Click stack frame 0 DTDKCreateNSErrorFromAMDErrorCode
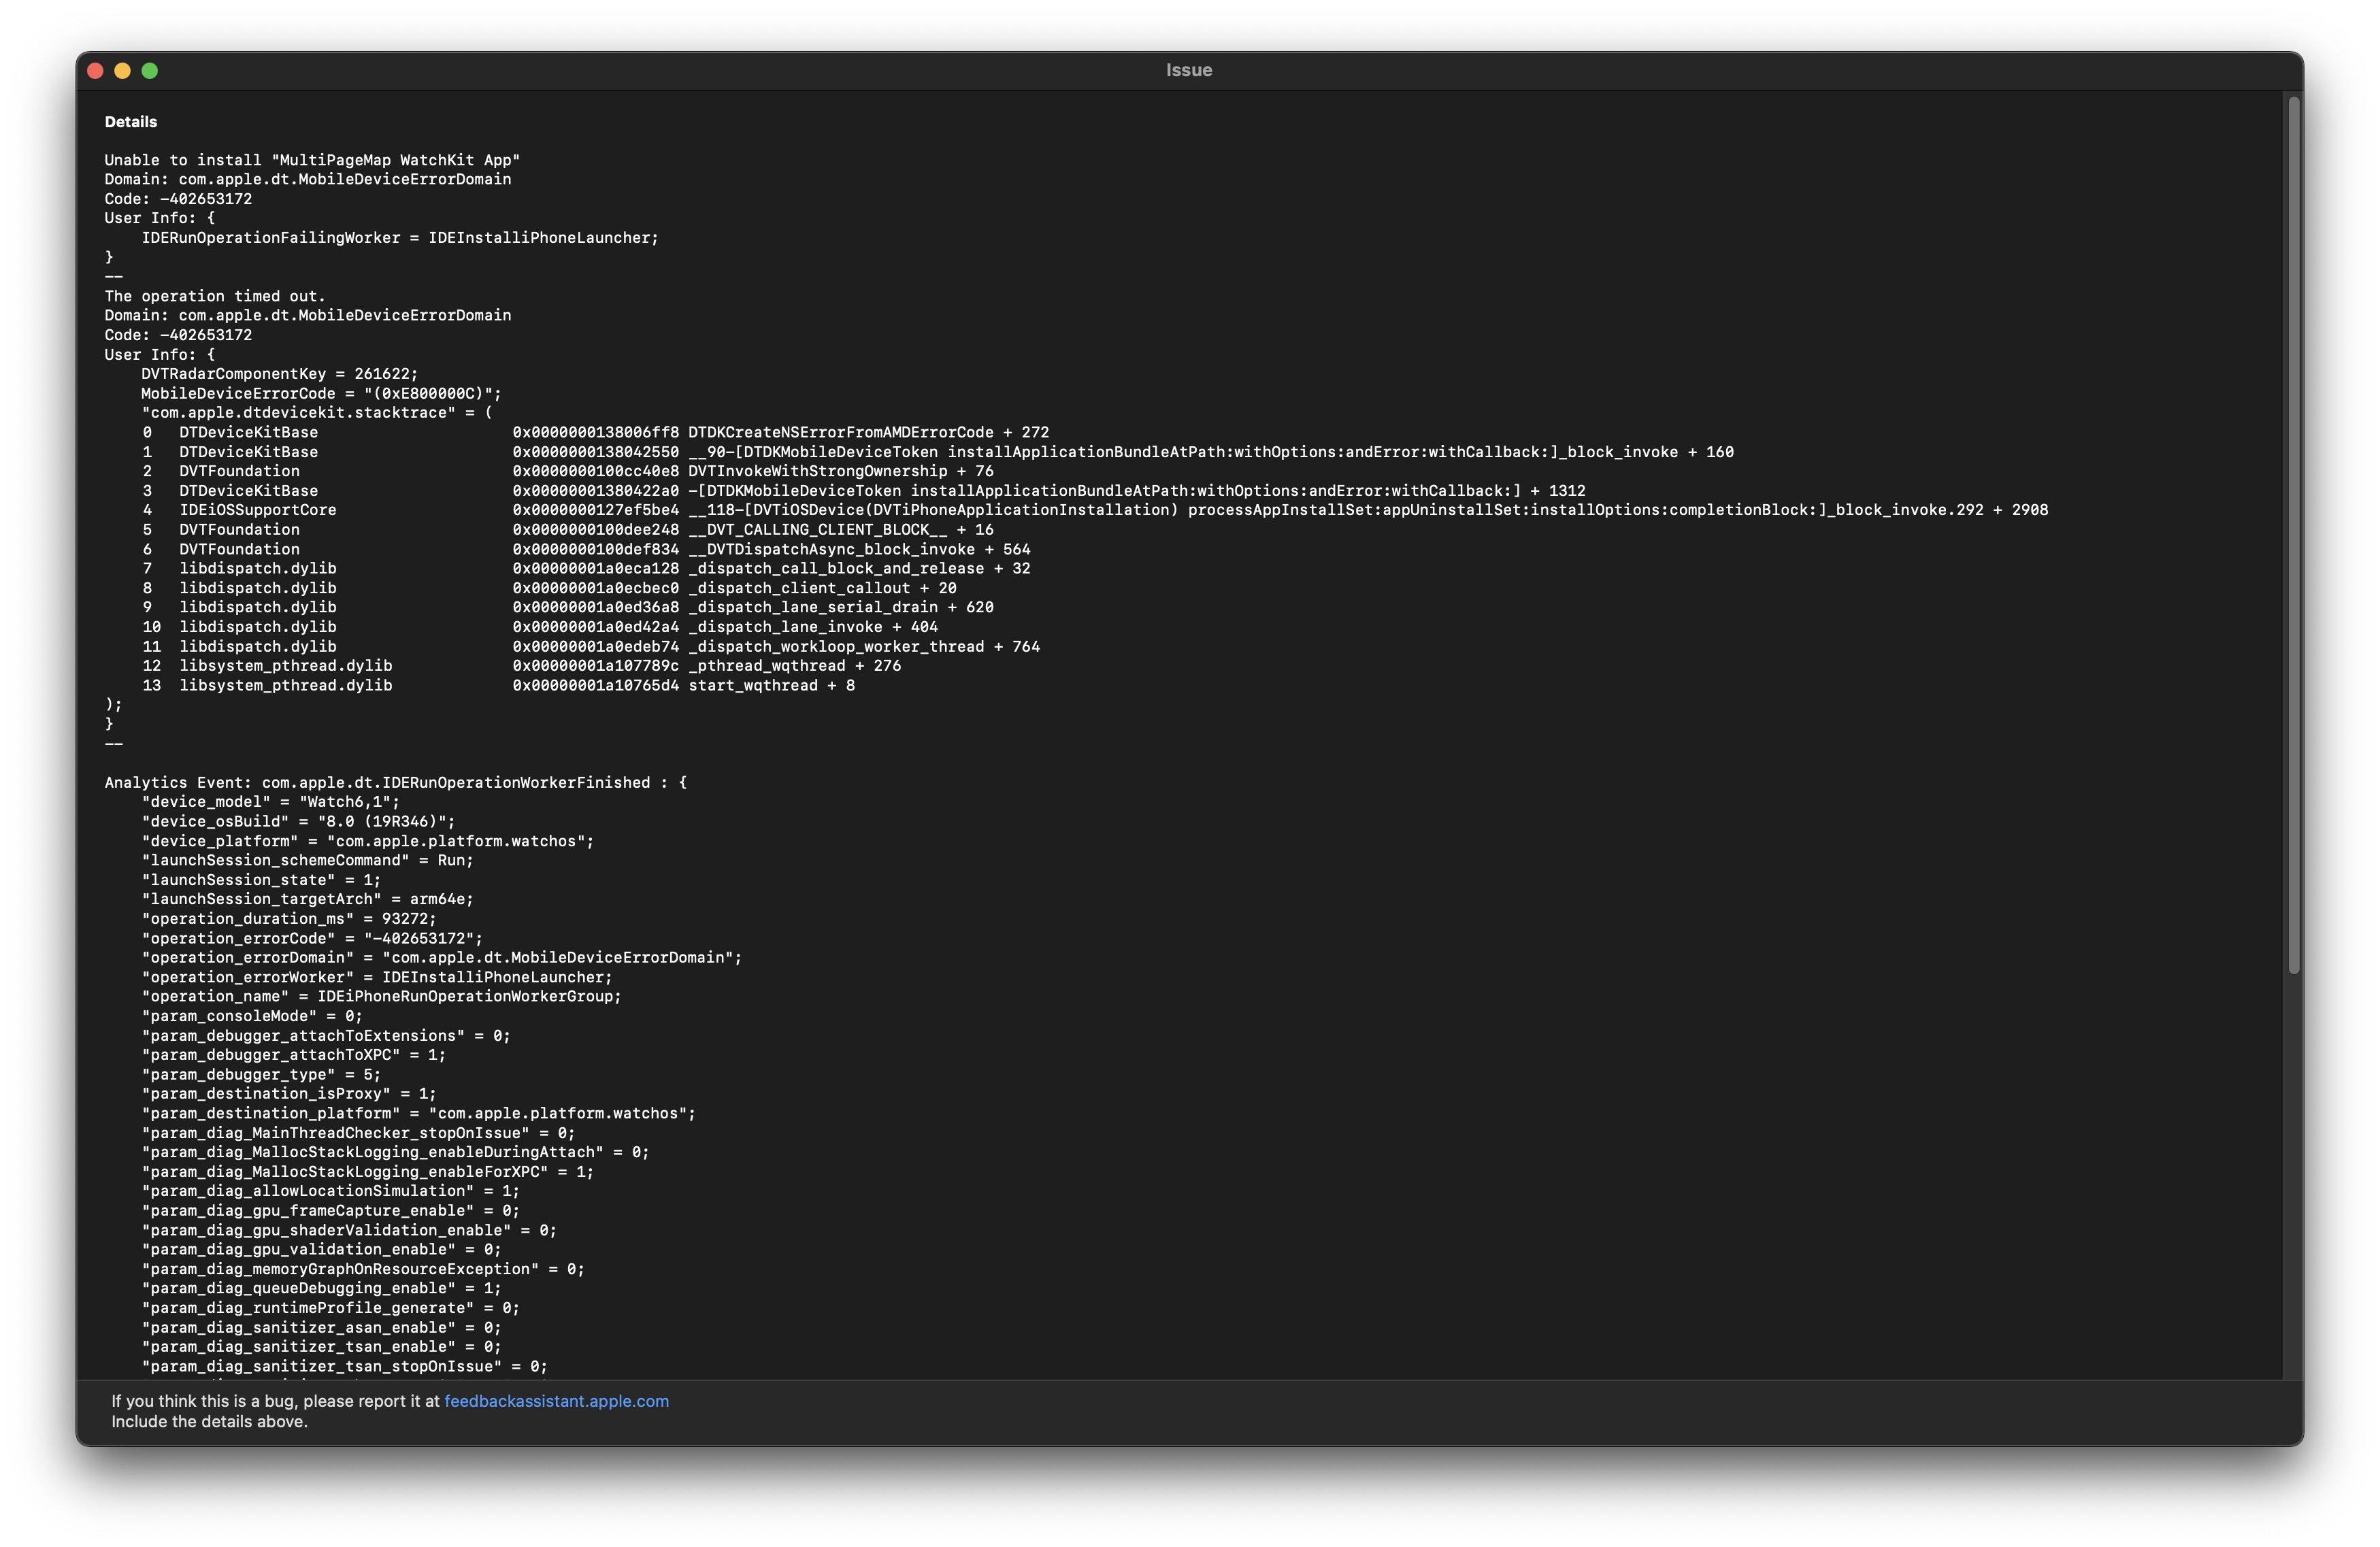 pyautogui.click(x=596, y=432)
